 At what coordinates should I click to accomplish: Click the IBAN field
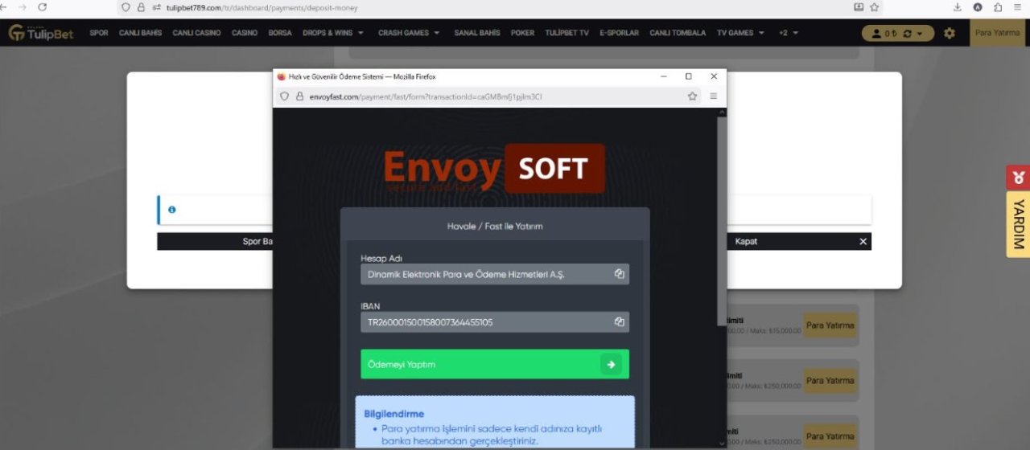(x=495, y=322)
